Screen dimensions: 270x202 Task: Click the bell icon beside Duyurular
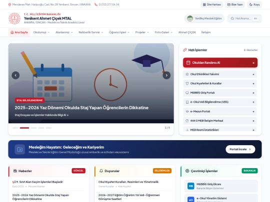[101, 171]
